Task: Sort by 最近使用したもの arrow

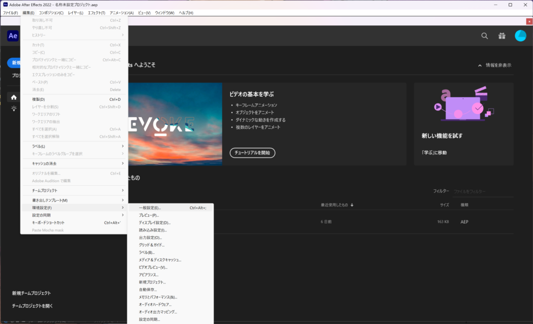Action: [x=352, y=205]
